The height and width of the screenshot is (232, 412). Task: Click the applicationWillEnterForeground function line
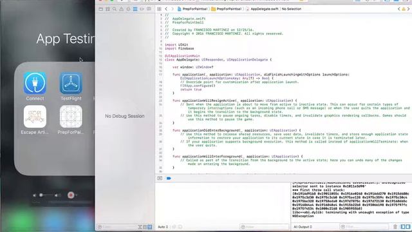pos(238,156)
